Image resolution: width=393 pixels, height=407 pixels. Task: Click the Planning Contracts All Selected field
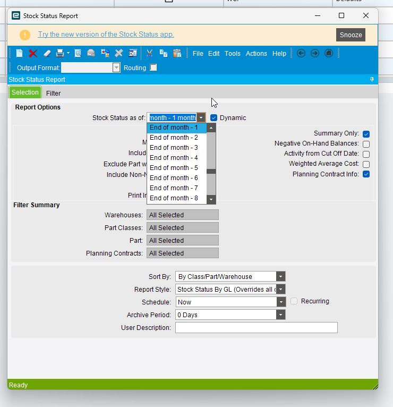183,253
